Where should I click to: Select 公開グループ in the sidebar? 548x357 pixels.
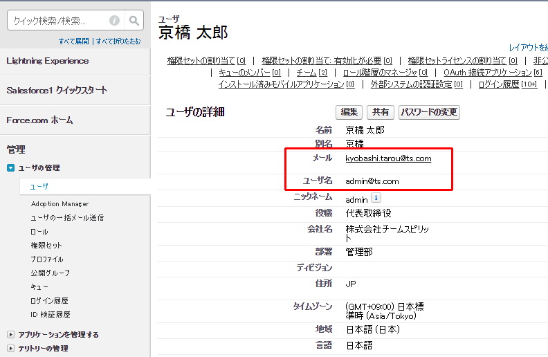click(50, 273)
